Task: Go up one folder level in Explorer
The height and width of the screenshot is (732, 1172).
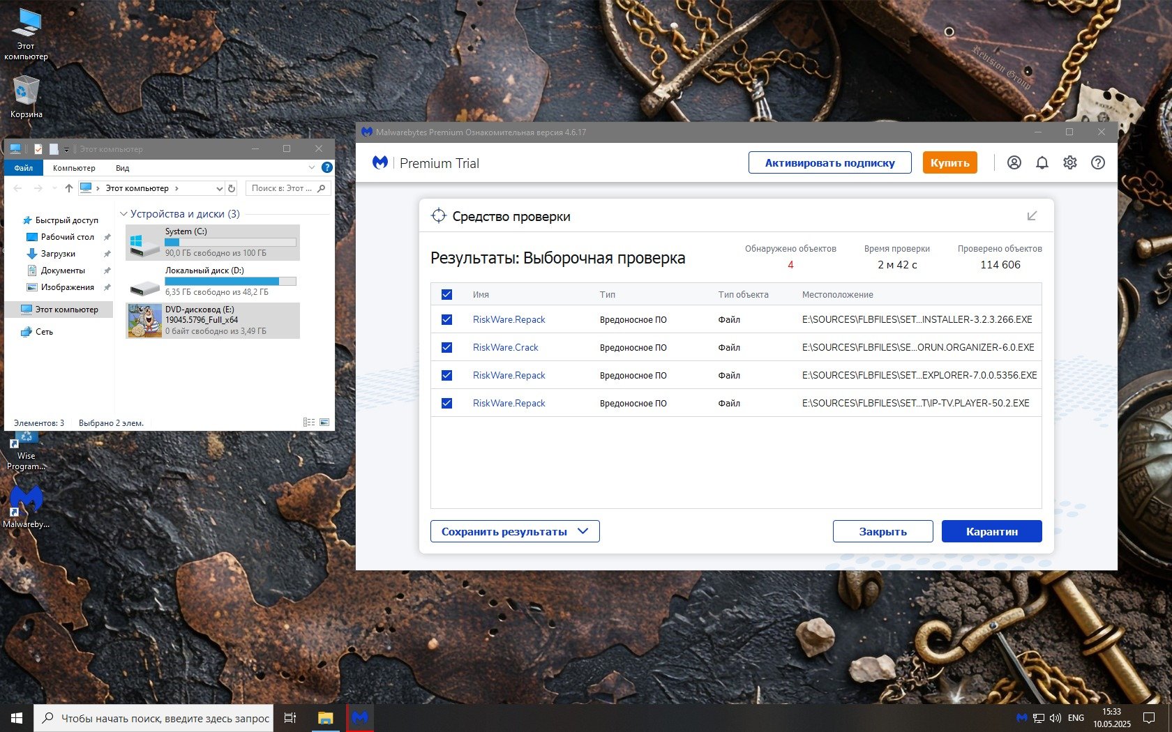Action: (68, 188)
